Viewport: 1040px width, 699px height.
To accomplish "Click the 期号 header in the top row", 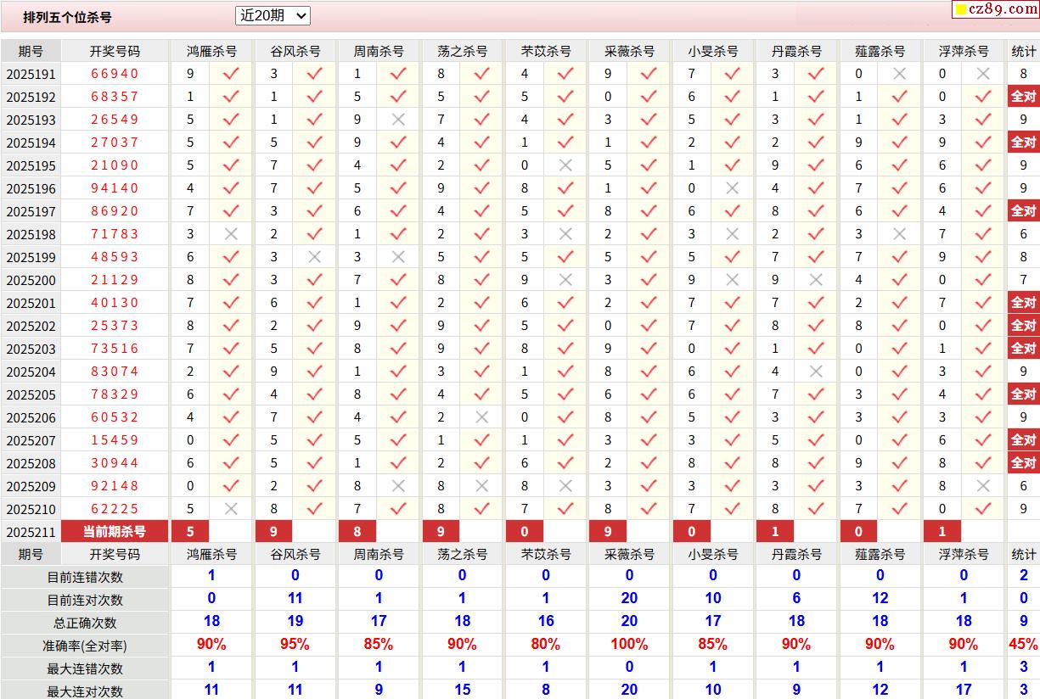I will click(31, 51).
